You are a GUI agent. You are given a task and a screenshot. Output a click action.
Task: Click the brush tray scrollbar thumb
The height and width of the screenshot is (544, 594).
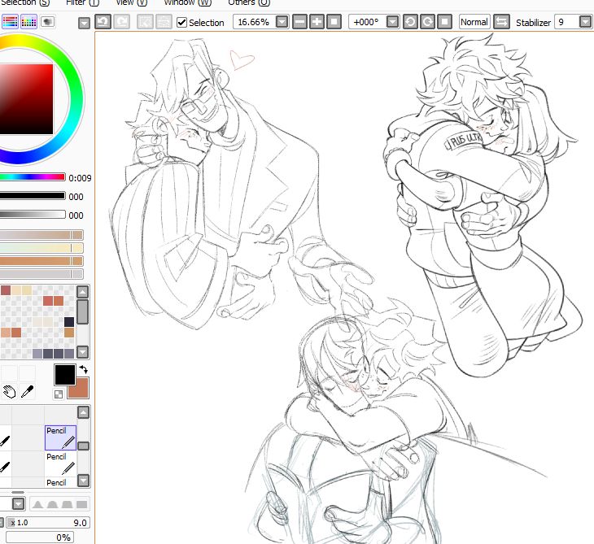[x=83, y=446]
